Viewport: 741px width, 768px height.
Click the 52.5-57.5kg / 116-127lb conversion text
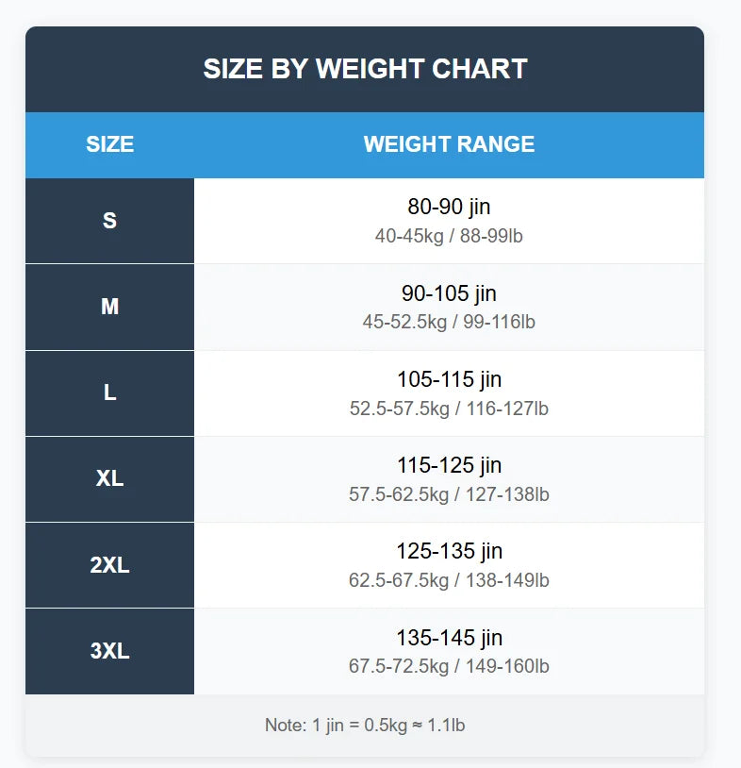pos(449,409)
